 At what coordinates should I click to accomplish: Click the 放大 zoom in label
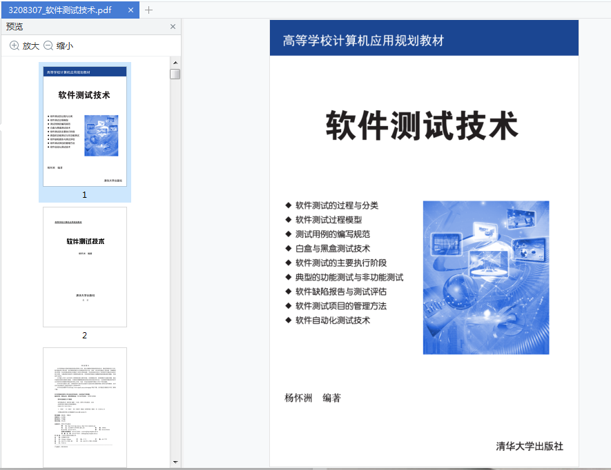31,46
